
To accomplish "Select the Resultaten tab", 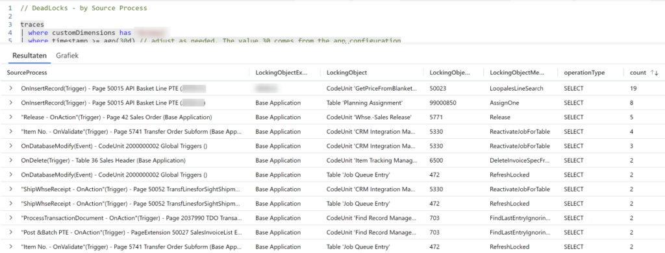I will click(x=27, y=56).
